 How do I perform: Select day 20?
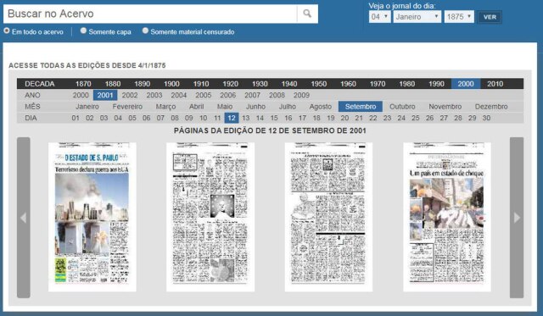click(x=344, y=118)
